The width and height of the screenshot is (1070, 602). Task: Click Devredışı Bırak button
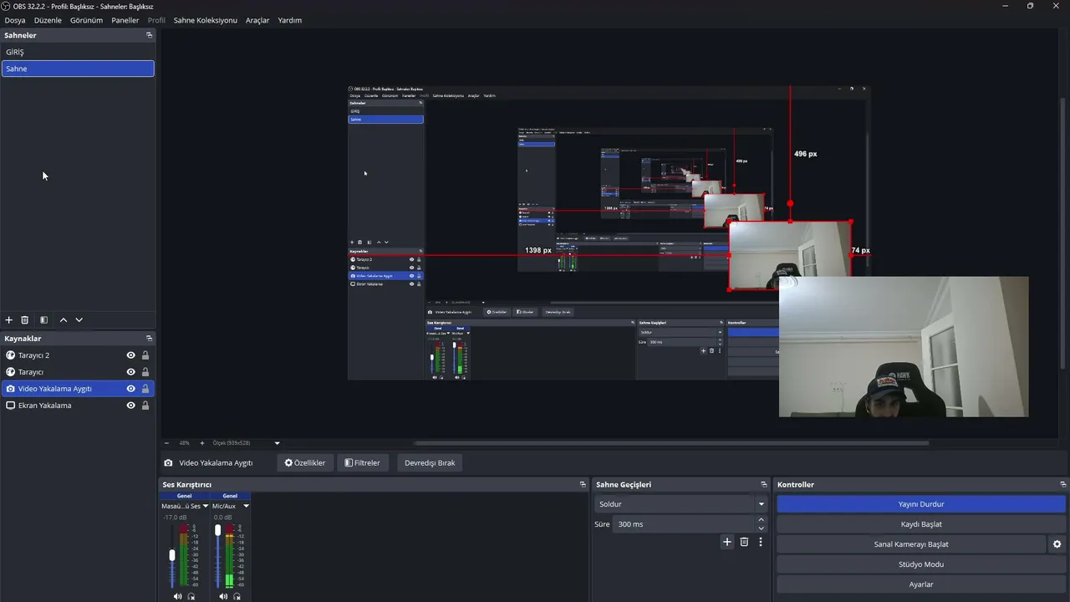point(430,462)
